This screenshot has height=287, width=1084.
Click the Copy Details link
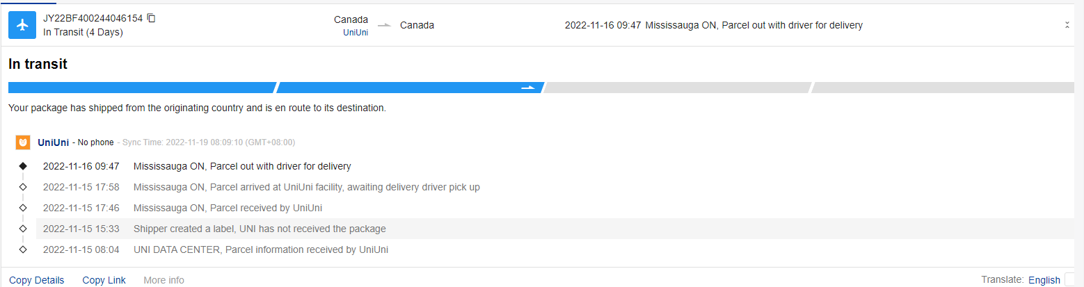(37, 280)
